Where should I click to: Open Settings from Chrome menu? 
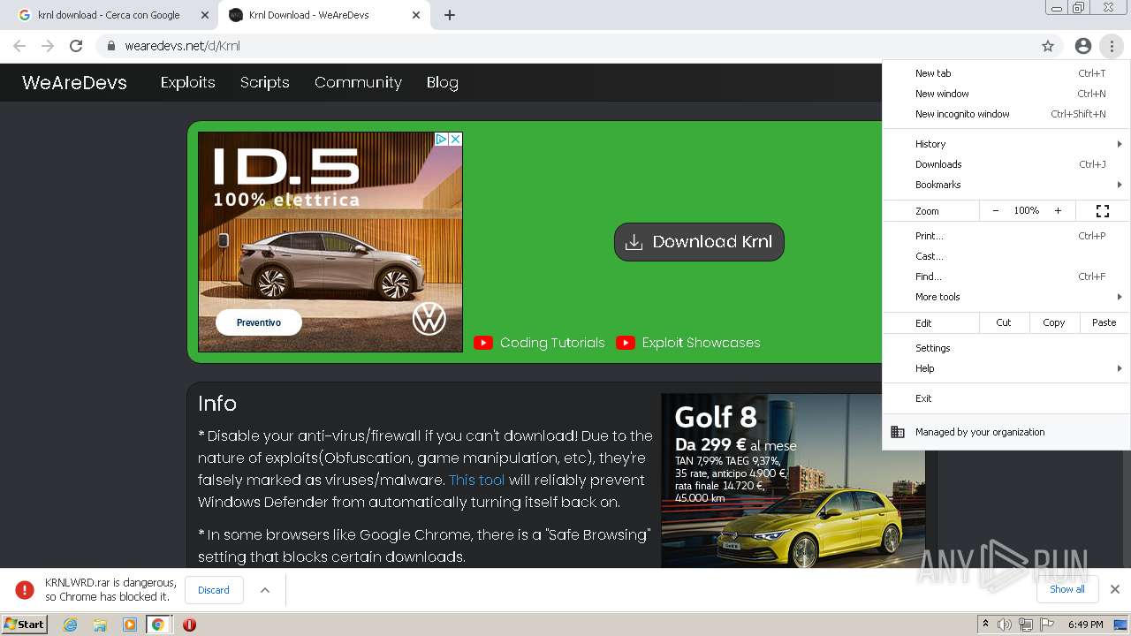click(x=1006, y=348)
